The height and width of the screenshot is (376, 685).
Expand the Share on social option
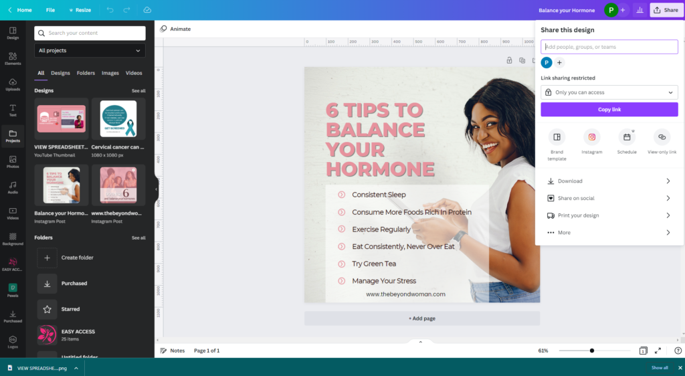click(609, 198)
